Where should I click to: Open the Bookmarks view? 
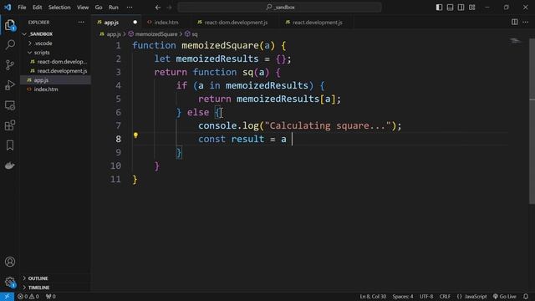tap(10, 145)
